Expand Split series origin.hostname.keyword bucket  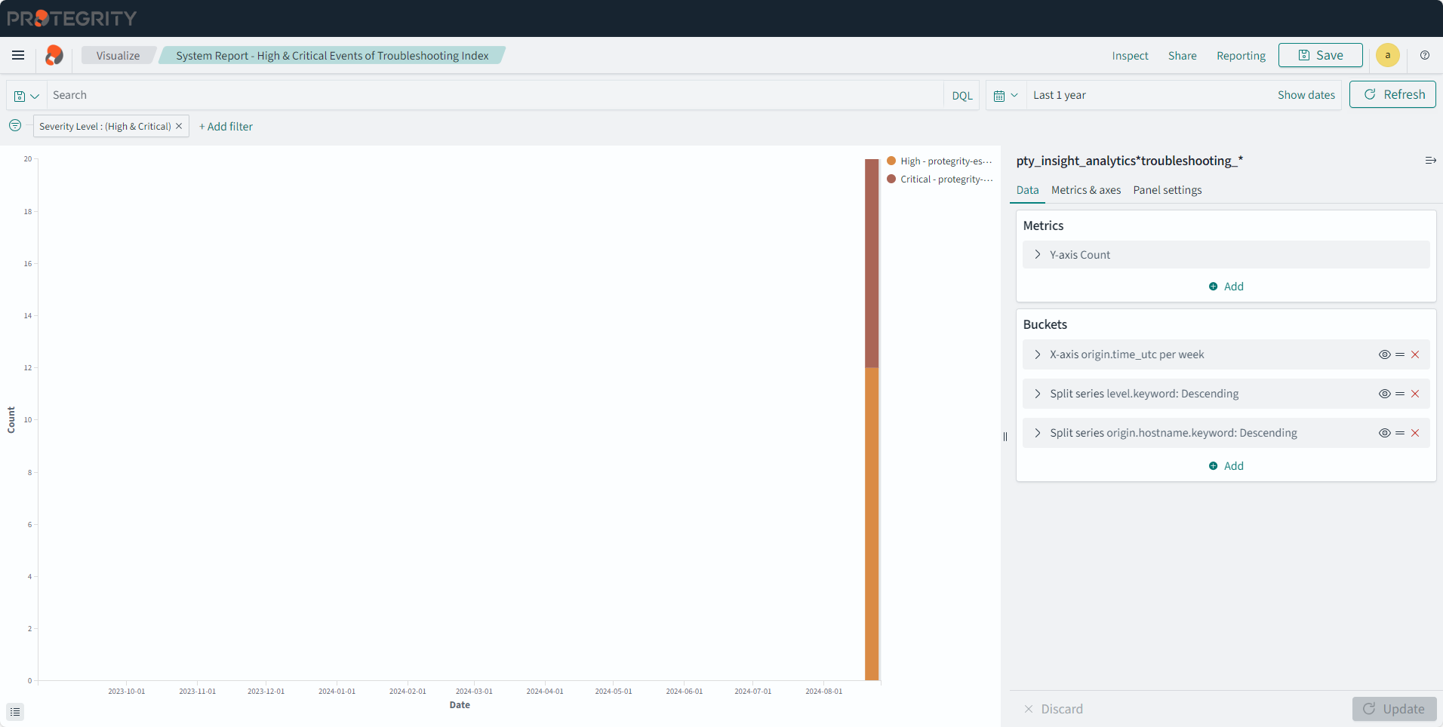pyautogui.click(x=1038, y=433)
